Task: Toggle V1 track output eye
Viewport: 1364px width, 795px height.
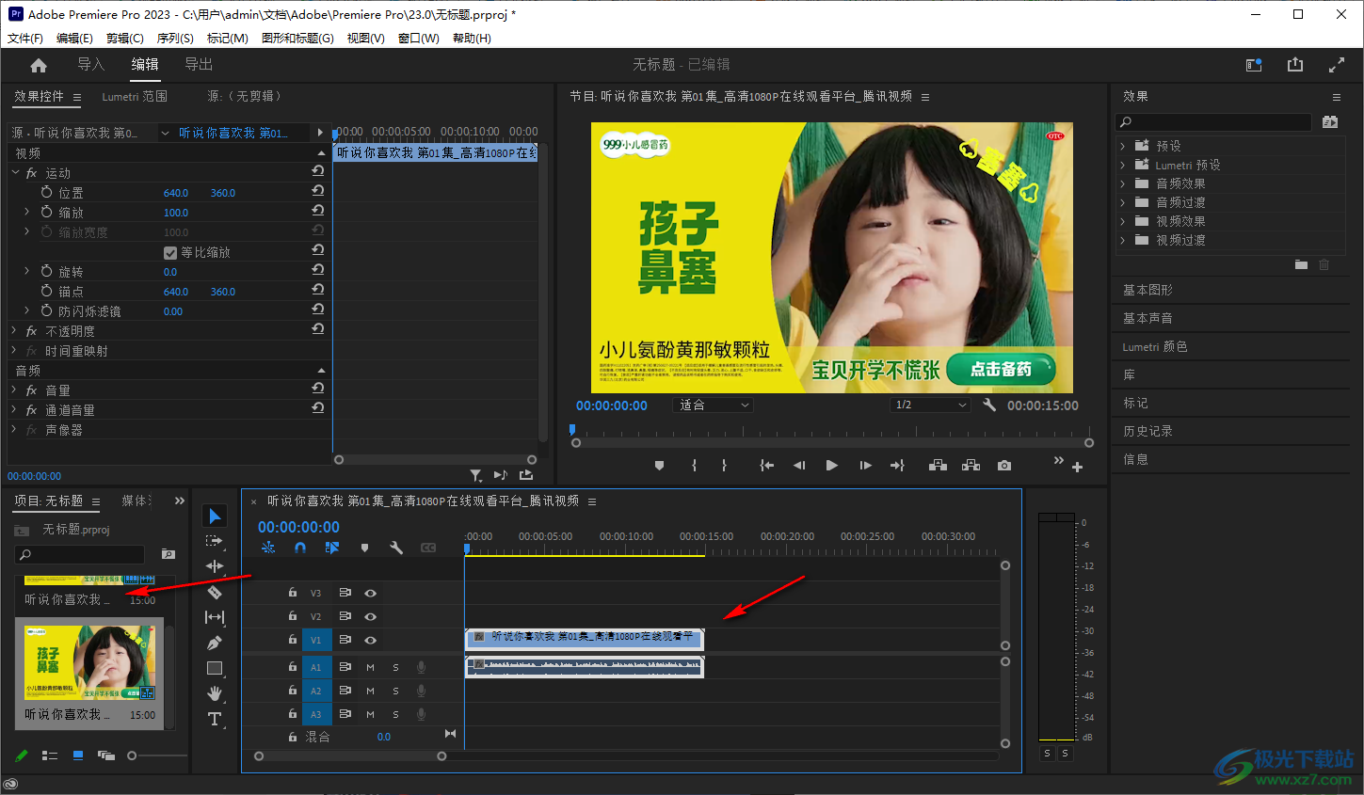Action: (370, 640)
